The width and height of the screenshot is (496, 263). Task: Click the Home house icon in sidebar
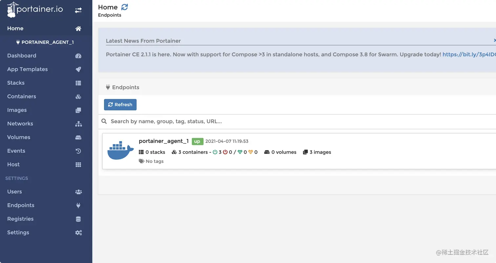click(78, 28)
